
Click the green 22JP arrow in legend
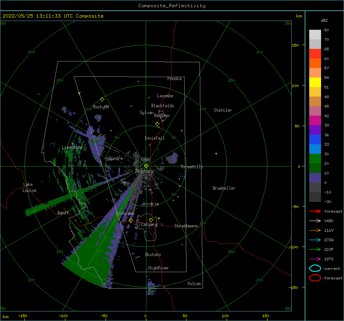click(315, 249)
